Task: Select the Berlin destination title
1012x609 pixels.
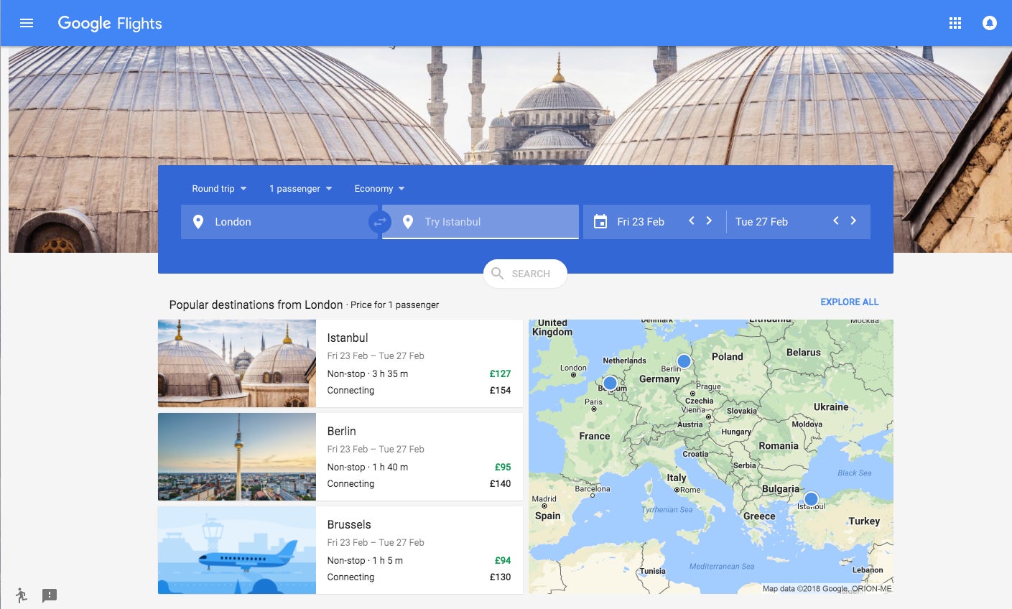Action: 342,431
